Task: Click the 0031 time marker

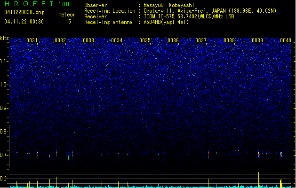Action: click(x=32, y=40)
